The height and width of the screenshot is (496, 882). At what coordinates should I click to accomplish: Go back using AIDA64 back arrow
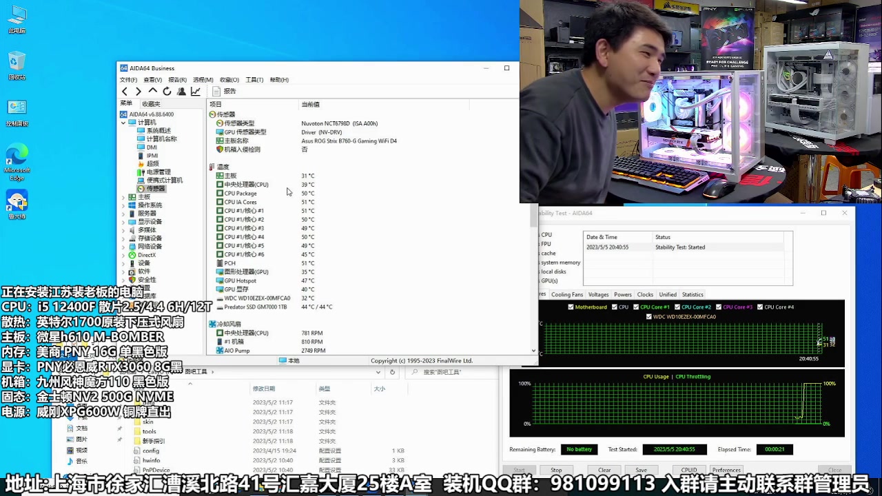pos(125,91)
